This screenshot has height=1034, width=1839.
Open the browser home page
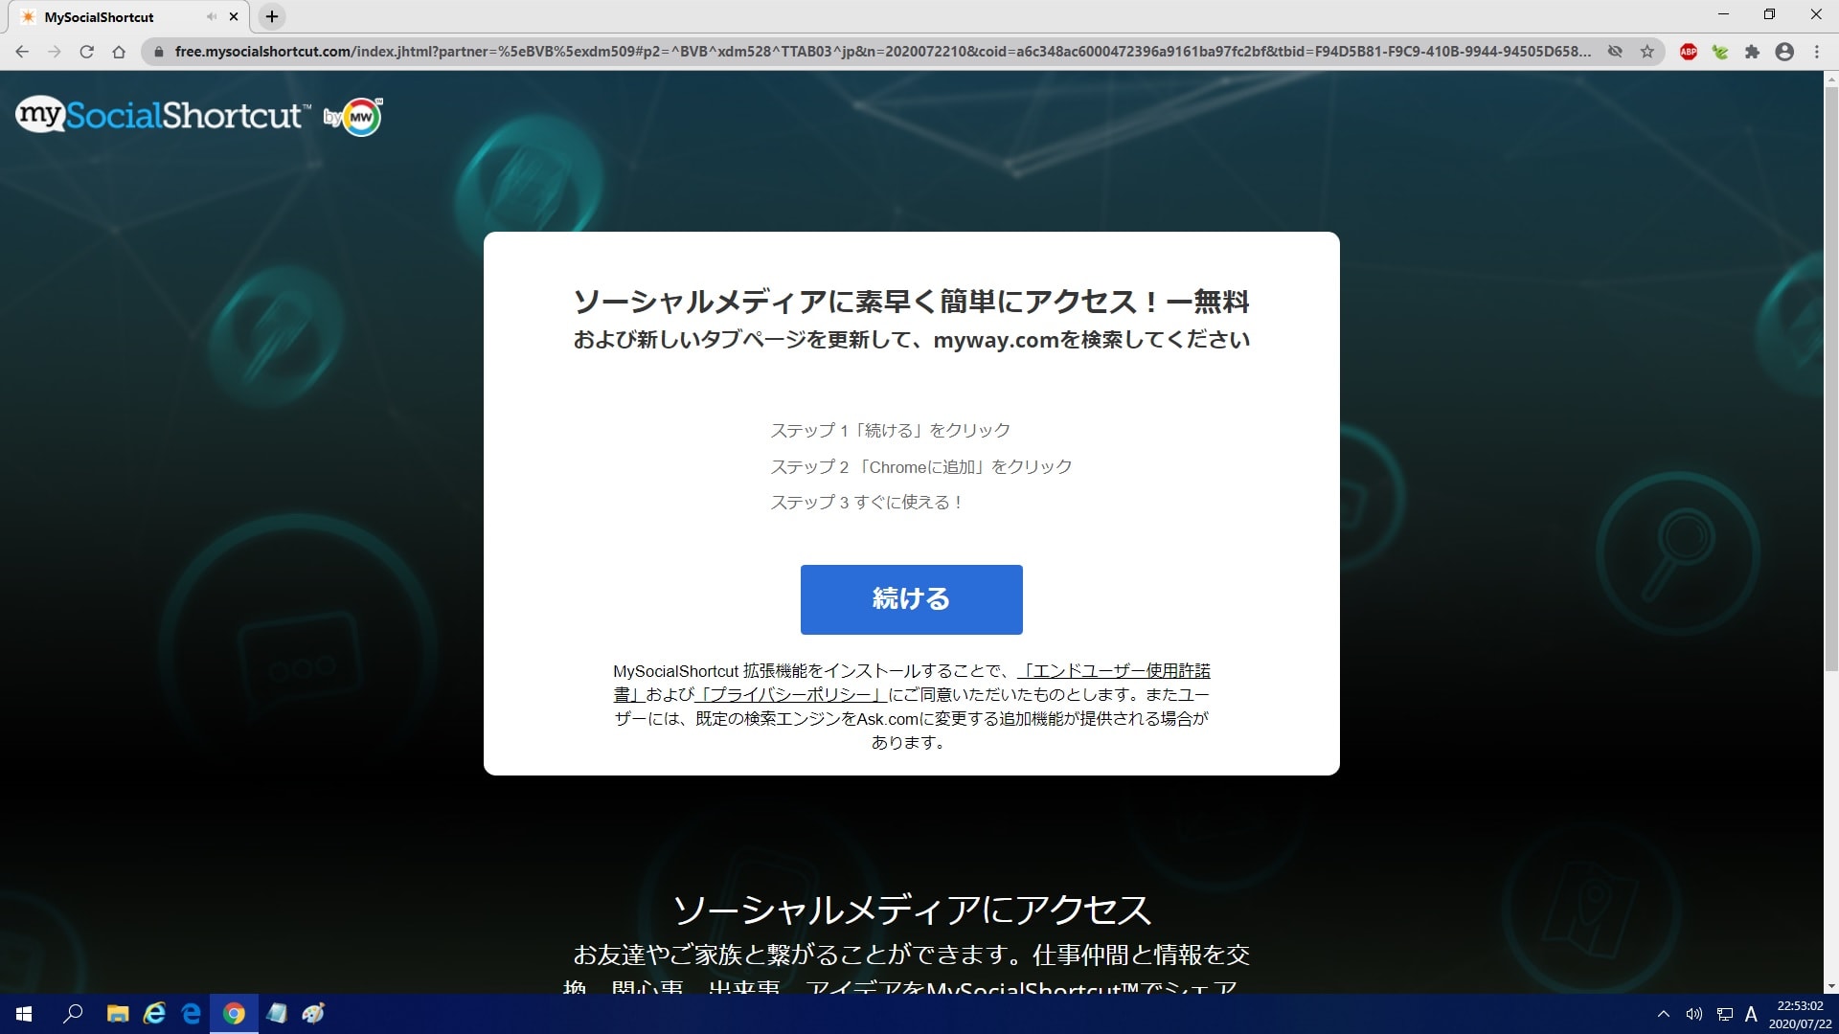point(119,52)
